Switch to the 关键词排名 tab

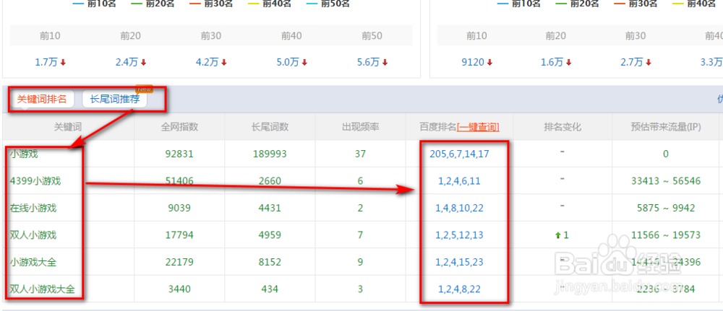tap(42, 99)
